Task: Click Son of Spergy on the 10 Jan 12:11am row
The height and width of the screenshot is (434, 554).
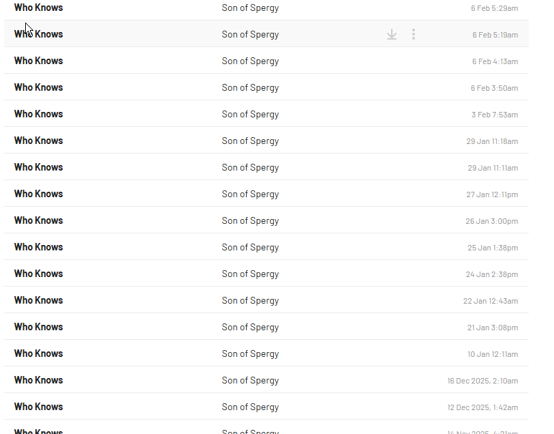Action: coord(250,354)
